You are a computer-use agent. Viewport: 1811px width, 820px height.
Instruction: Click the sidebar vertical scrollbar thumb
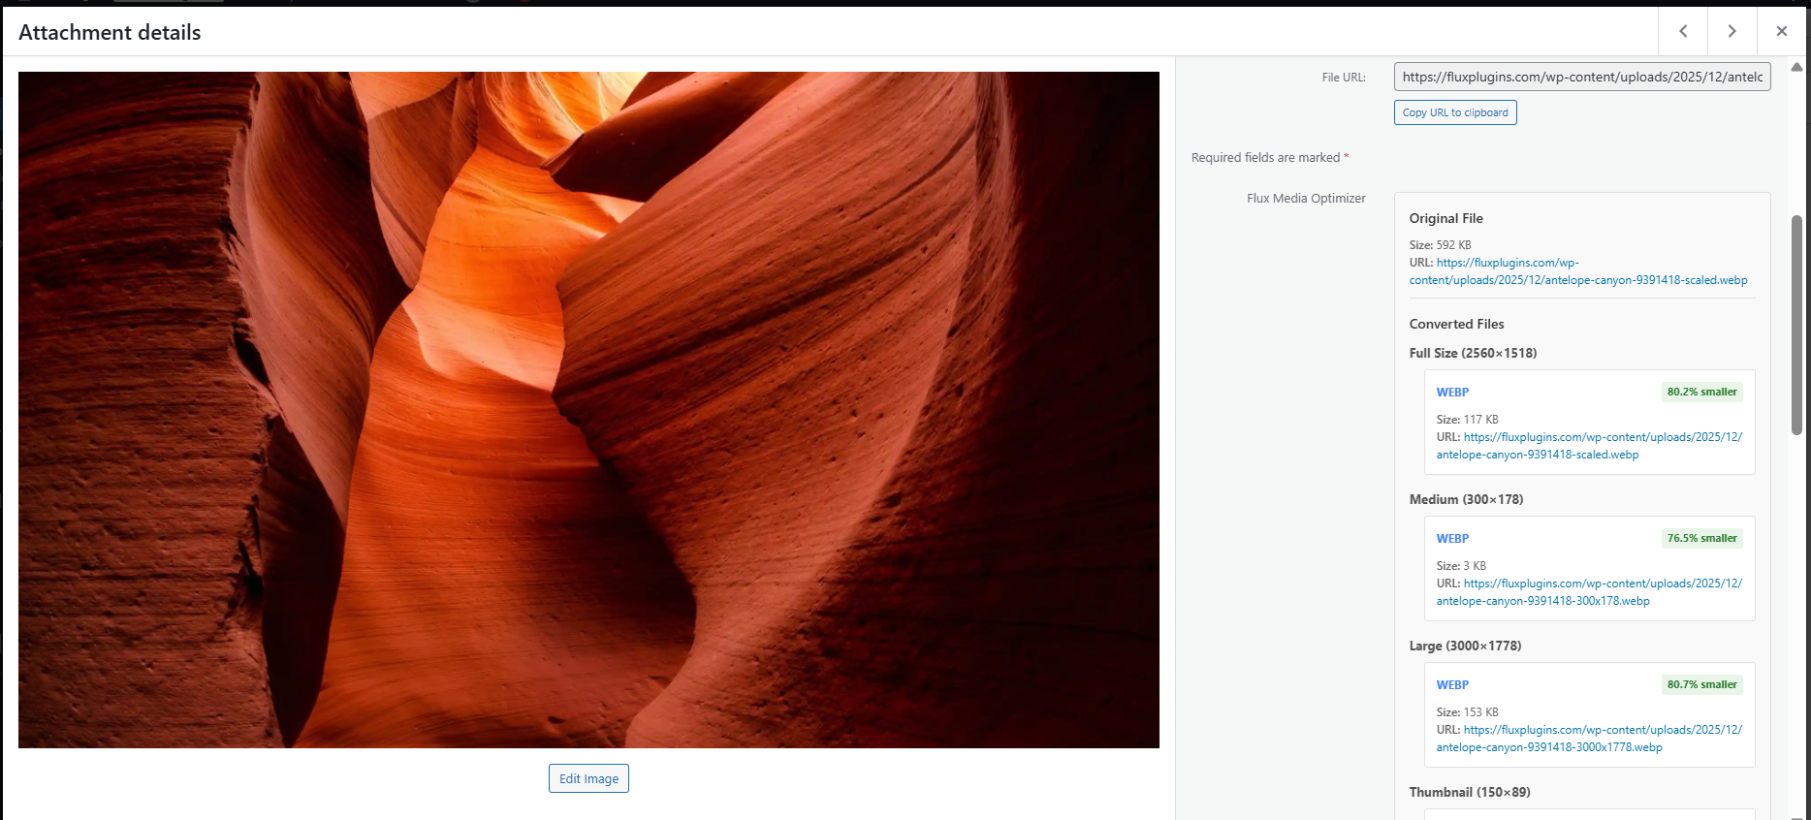pos(1796,325)
